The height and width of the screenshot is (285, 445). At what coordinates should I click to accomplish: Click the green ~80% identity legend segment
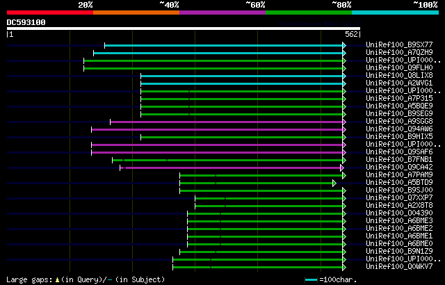pos(309,13)
